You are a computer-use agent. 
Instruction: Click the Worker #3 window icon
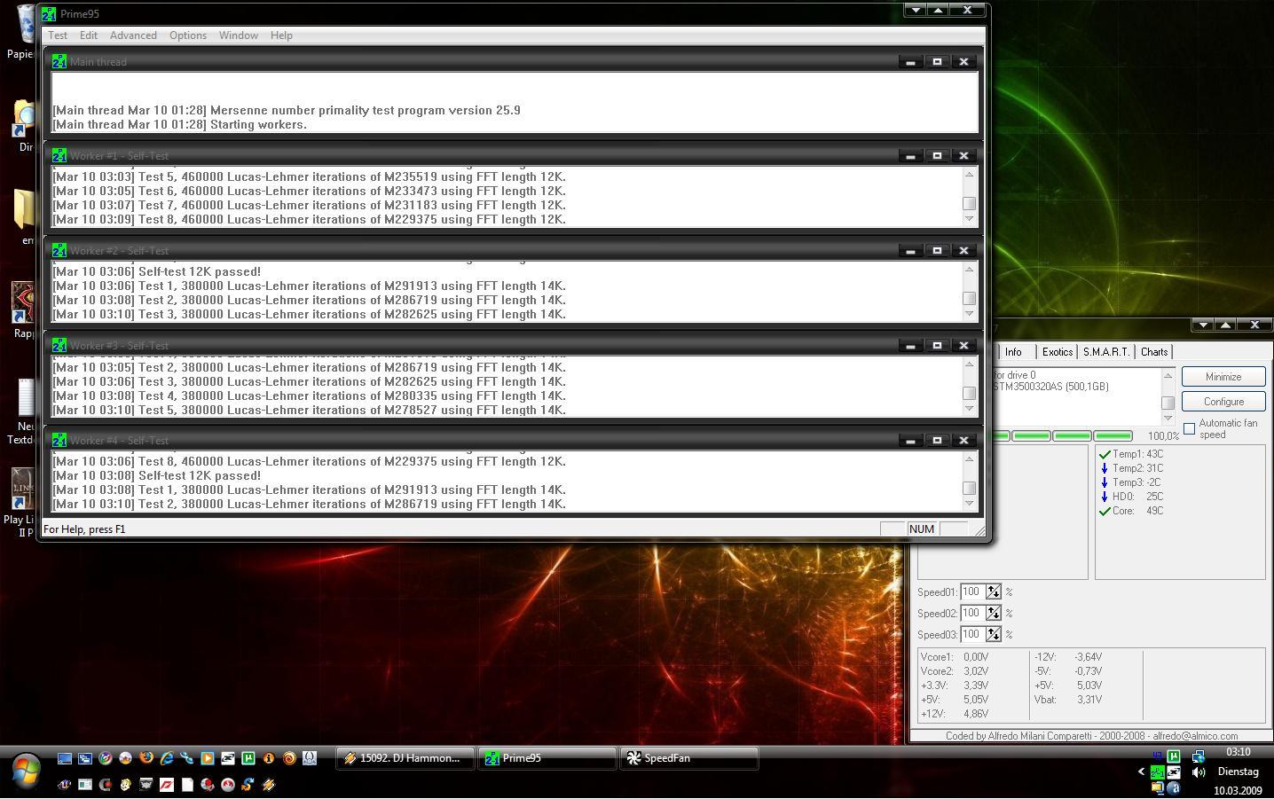[59, 345]
